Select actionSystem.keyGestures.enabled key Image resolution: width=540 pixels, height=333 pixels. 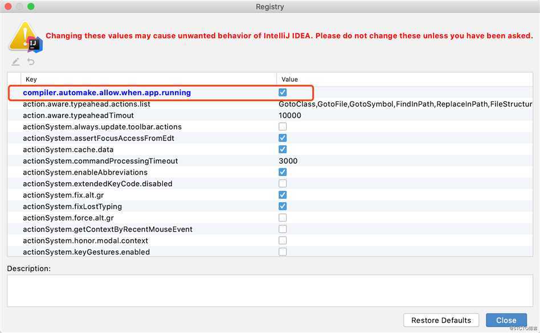pos(86,252)
